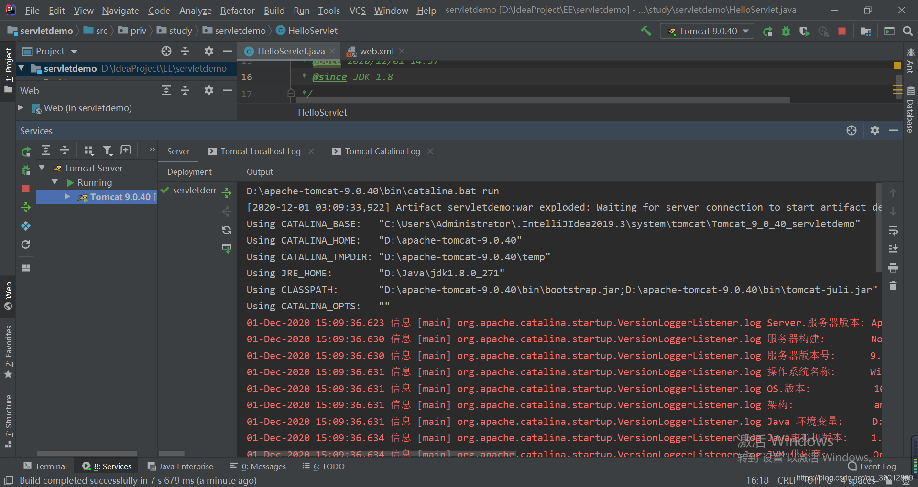This screenshot has height=487, width=918.
Task: Toggle the Web tool window stripe button
Action: (x=8, y=296)
